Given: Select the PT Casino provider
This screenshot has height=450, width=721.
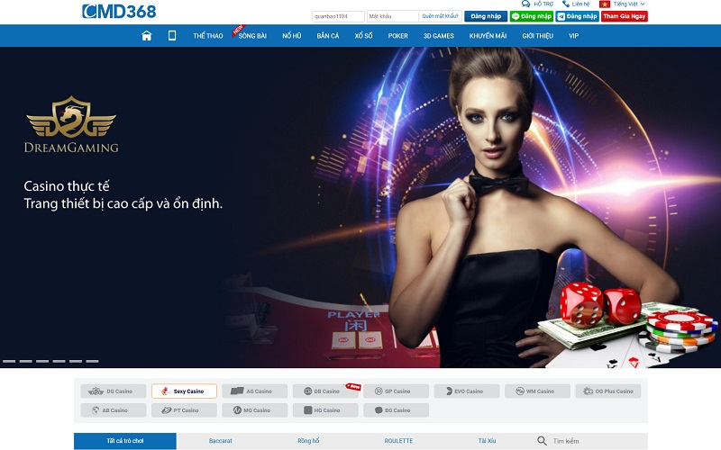Looking at the screenshot, I should coord(184,410).
